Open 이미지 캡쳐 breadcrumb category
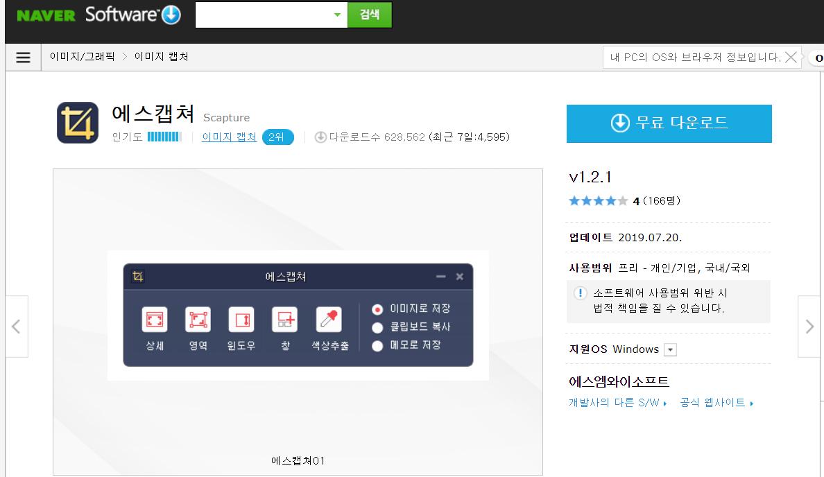The height and width of the screenshot is (477, 824). pos(162,57)
